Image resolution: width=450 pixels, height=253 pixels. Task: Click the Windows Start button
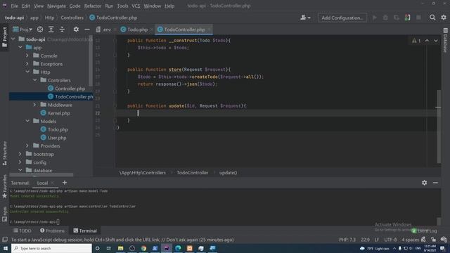tap(5, 248)
